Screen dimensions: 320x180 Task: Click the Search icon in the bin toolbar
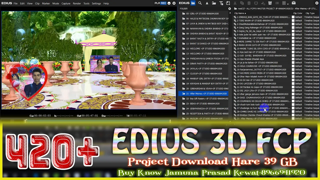(x=200, y=3)
